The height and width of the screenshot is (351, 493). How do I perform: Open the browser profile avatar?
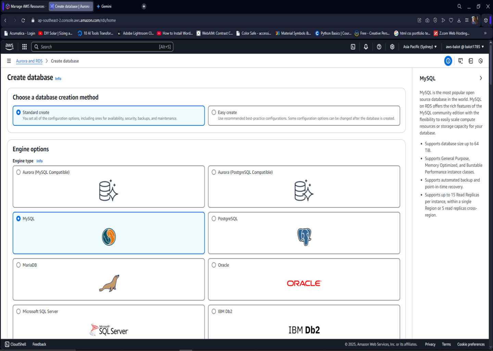point(475,20)
